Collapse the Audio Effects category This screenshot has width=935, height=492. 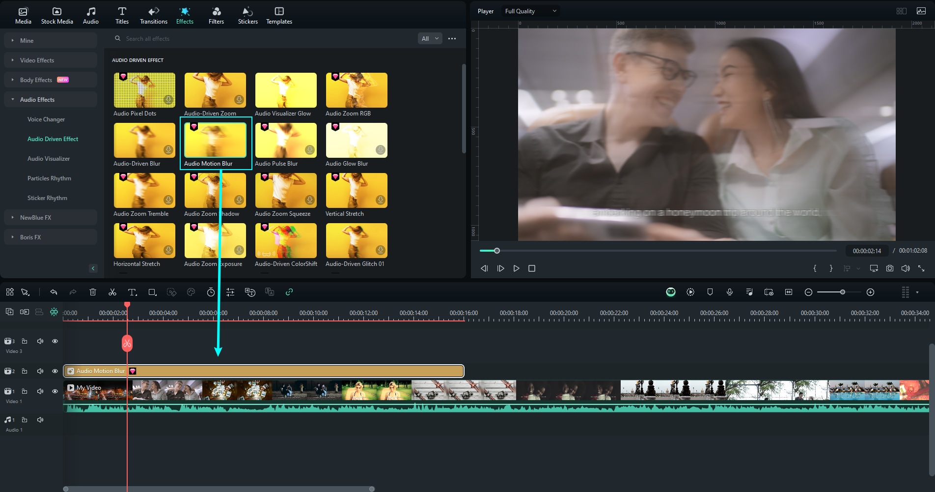pos(51,99)
